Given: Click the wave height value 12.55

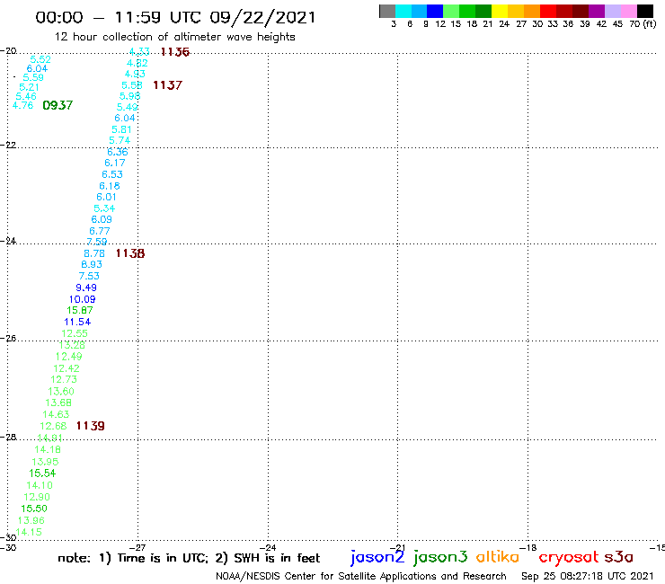Looking at the screenshot, I should pos(75,333).
